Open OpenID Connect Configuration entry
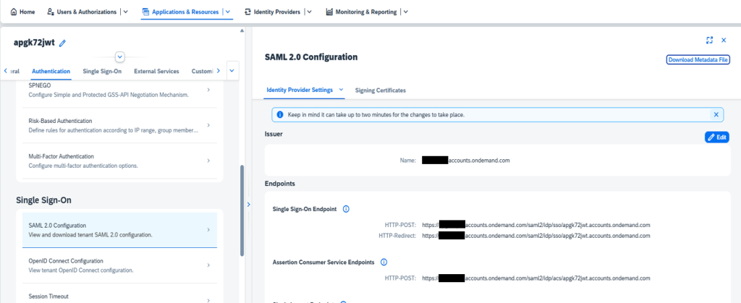741x303 pixels. (117, 265)
